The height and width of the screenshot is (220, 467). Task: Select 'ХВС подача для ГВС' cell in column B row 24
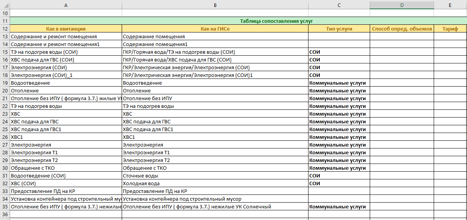point(215,121)
